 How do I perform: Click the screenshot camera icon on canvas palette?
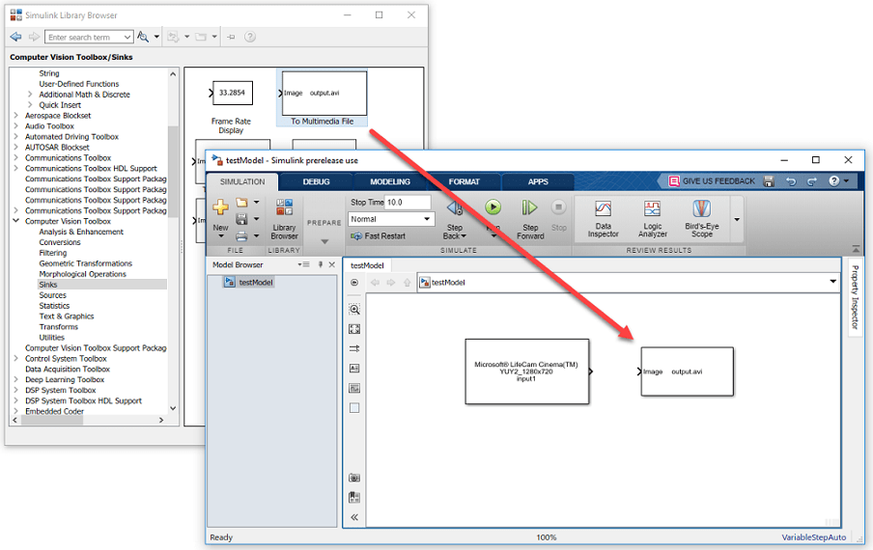click(354, 478)
